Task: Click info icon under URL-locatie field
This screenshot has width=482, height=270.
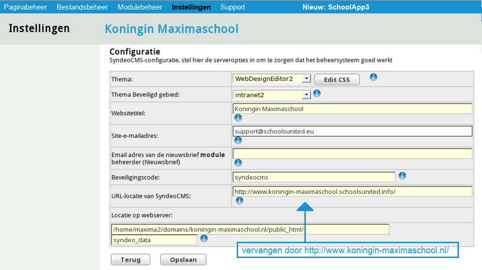Action: pos(239,200)
